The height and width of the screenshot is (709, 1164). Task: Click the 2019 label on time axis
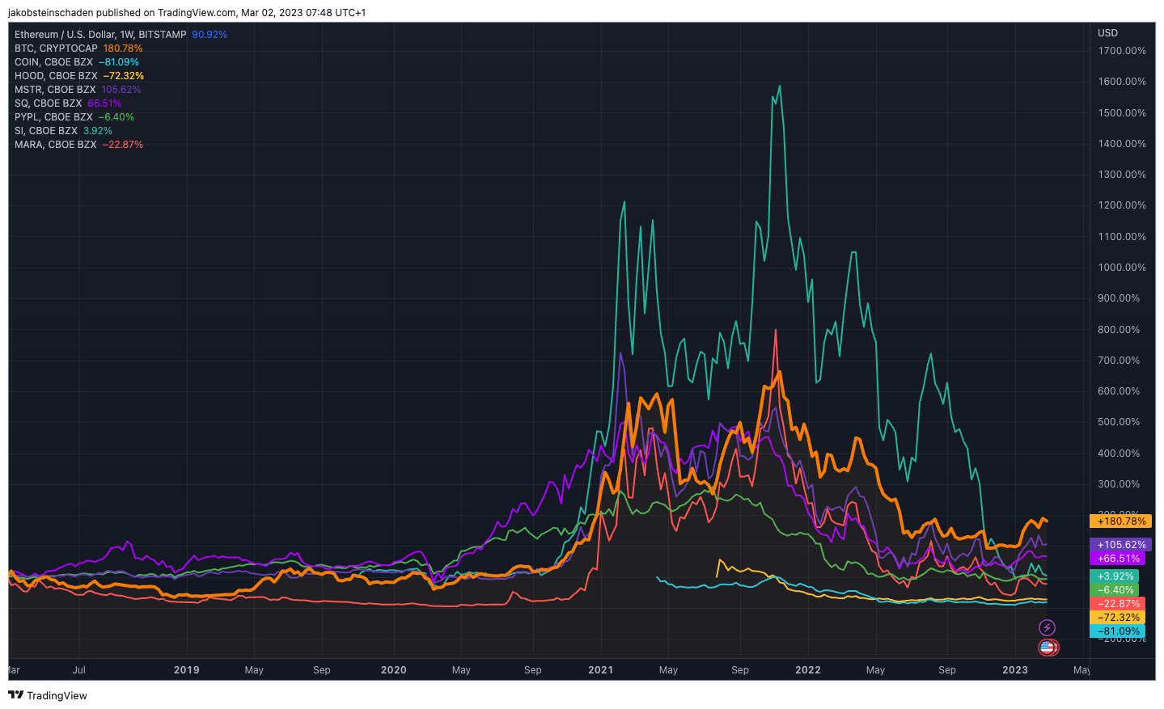click(187, 670)
